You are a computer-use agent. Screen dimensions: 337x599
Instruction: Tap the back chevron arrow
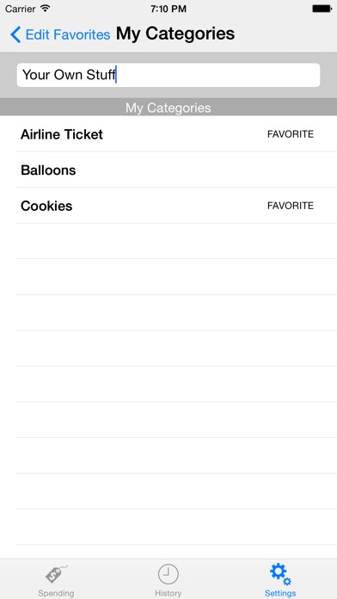(15, 34)
